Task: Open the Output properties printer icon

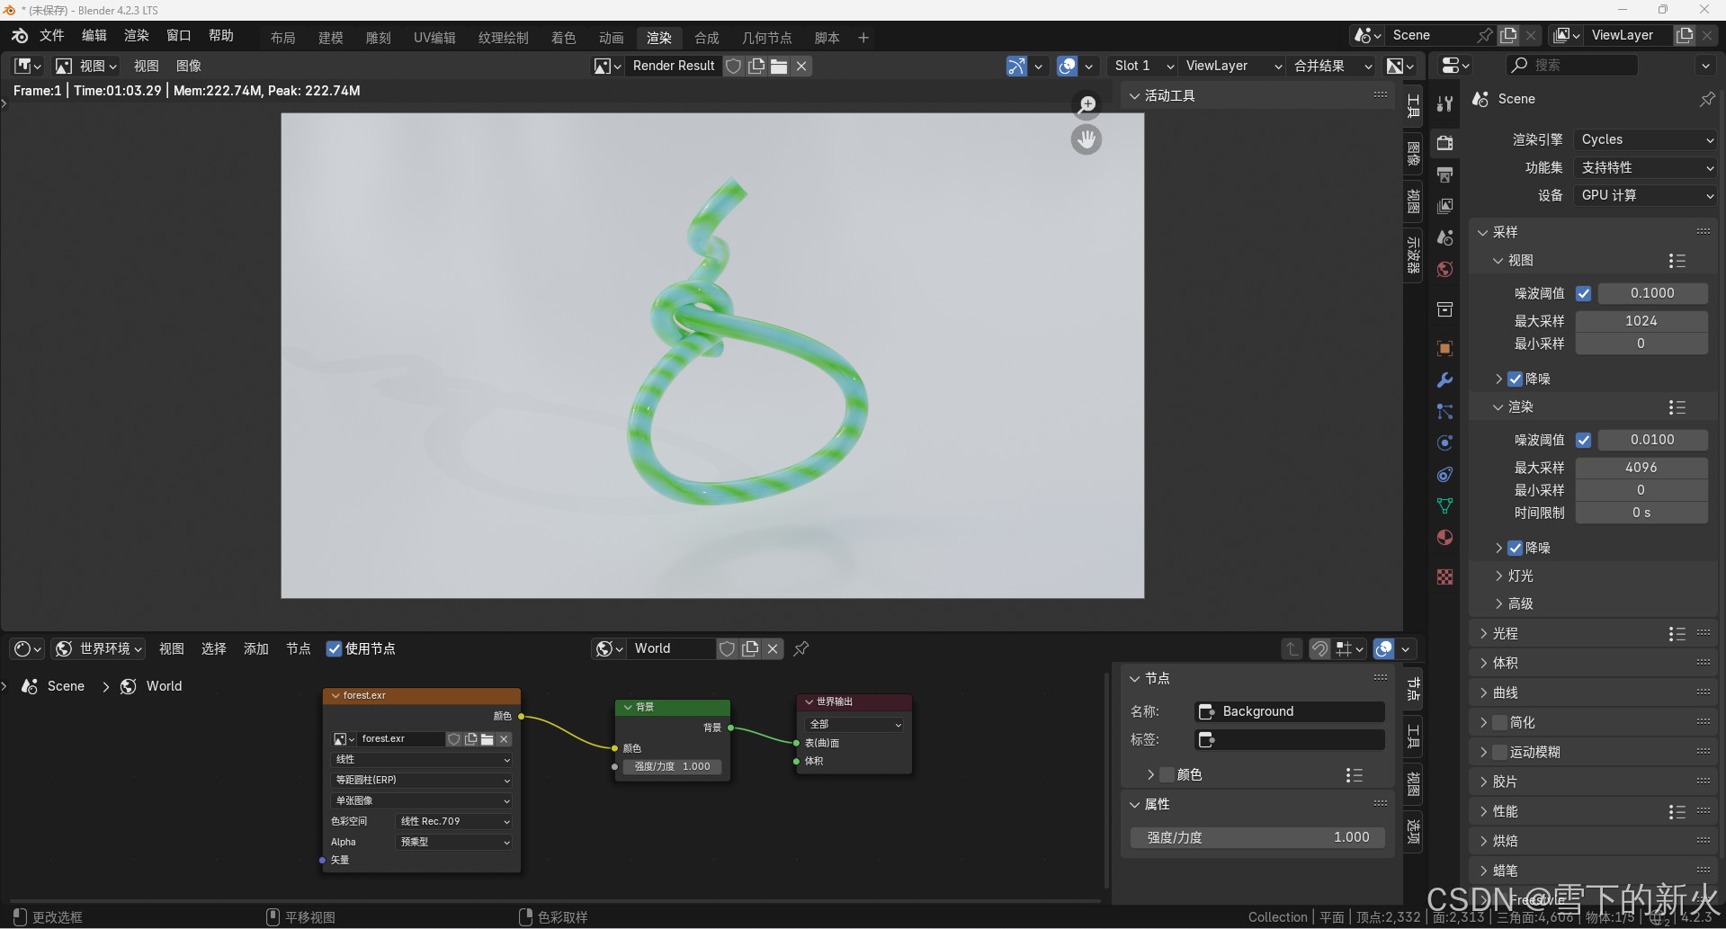Action: pos(1444,174)
